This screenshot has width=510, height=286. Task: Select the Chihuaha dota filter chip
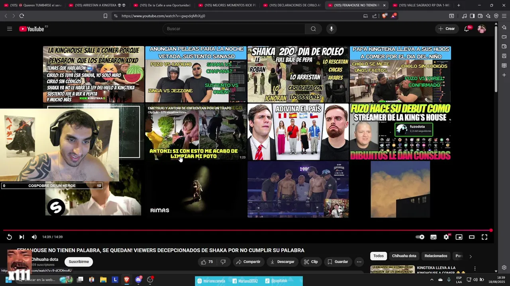click(x=404, y=256)
